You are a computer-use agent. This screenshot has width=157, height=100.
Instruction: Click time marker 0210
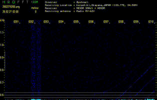(151, 22)
